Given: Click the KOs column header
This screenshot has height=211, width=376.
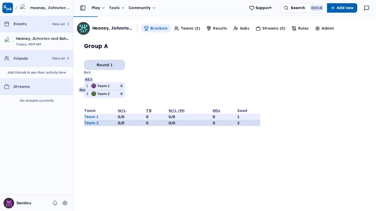Looking at the screenshot, I should click(x=216, y=111).
